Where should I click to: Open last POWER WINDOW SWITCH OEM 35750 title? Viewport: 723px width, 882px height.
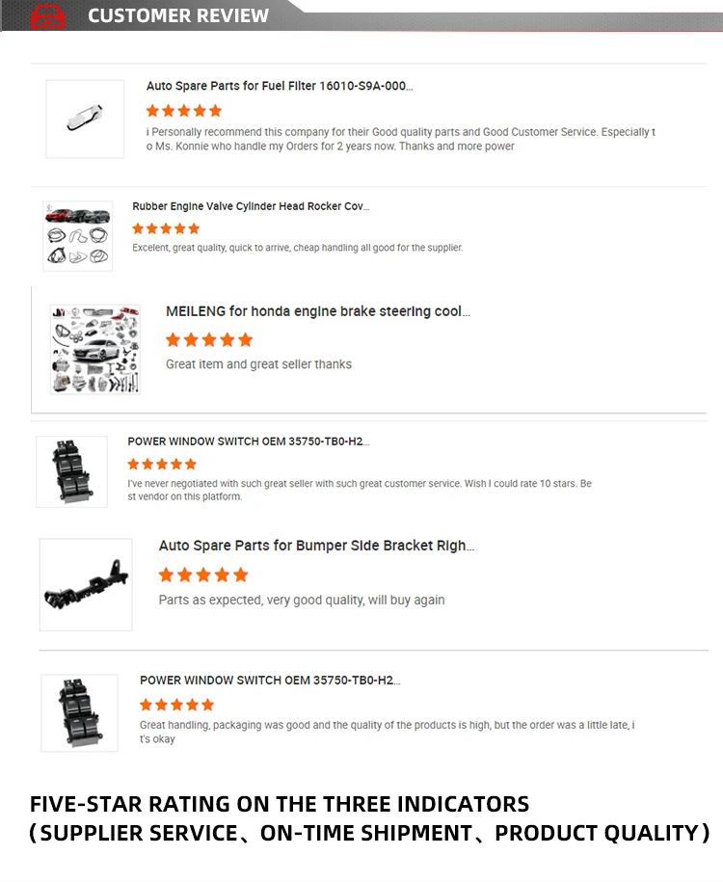(270, 681)
